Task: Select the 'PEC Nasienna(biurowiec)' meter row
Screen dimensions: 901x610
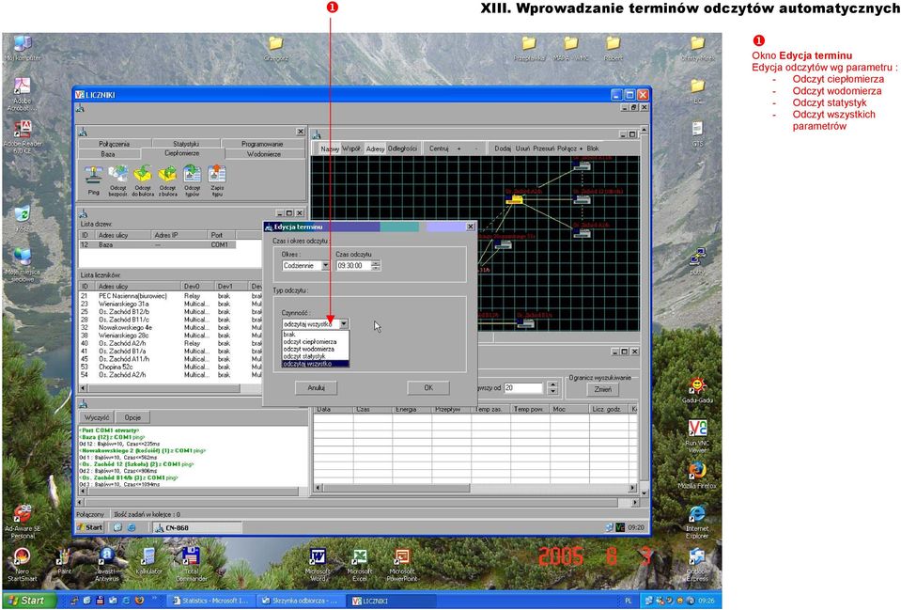Action: 170,296
